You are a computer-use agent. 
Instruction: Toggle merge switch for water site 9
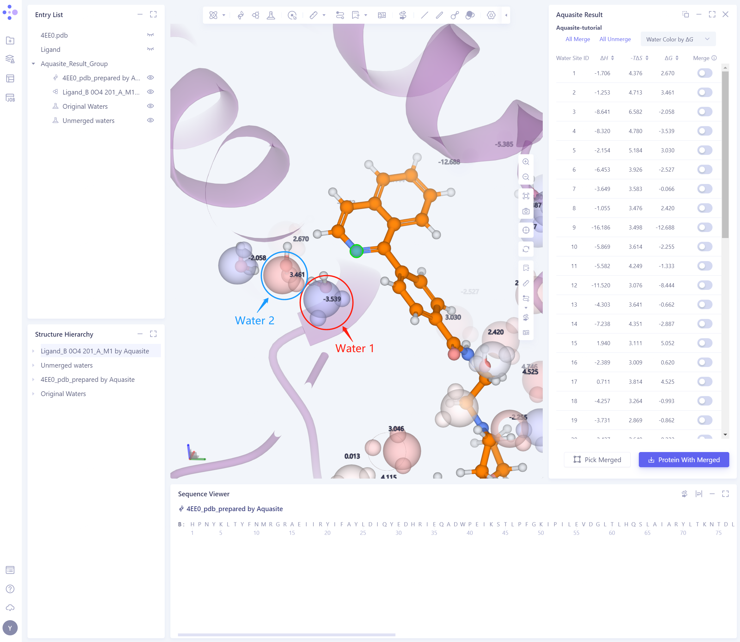704,228
